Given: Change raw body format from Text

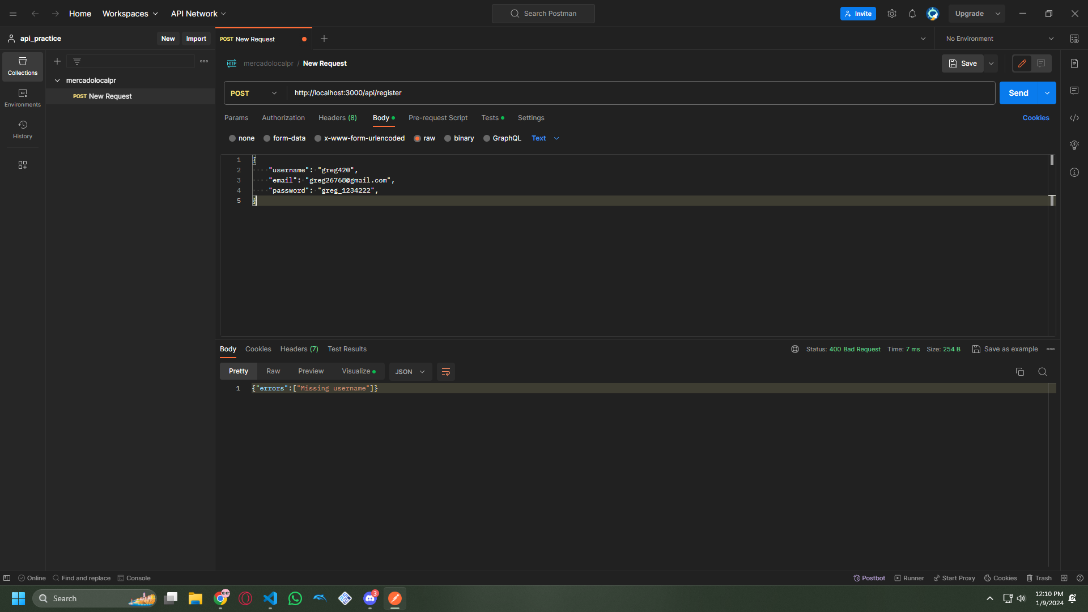Looking at the screenshot, I should [x=545, y=138].
